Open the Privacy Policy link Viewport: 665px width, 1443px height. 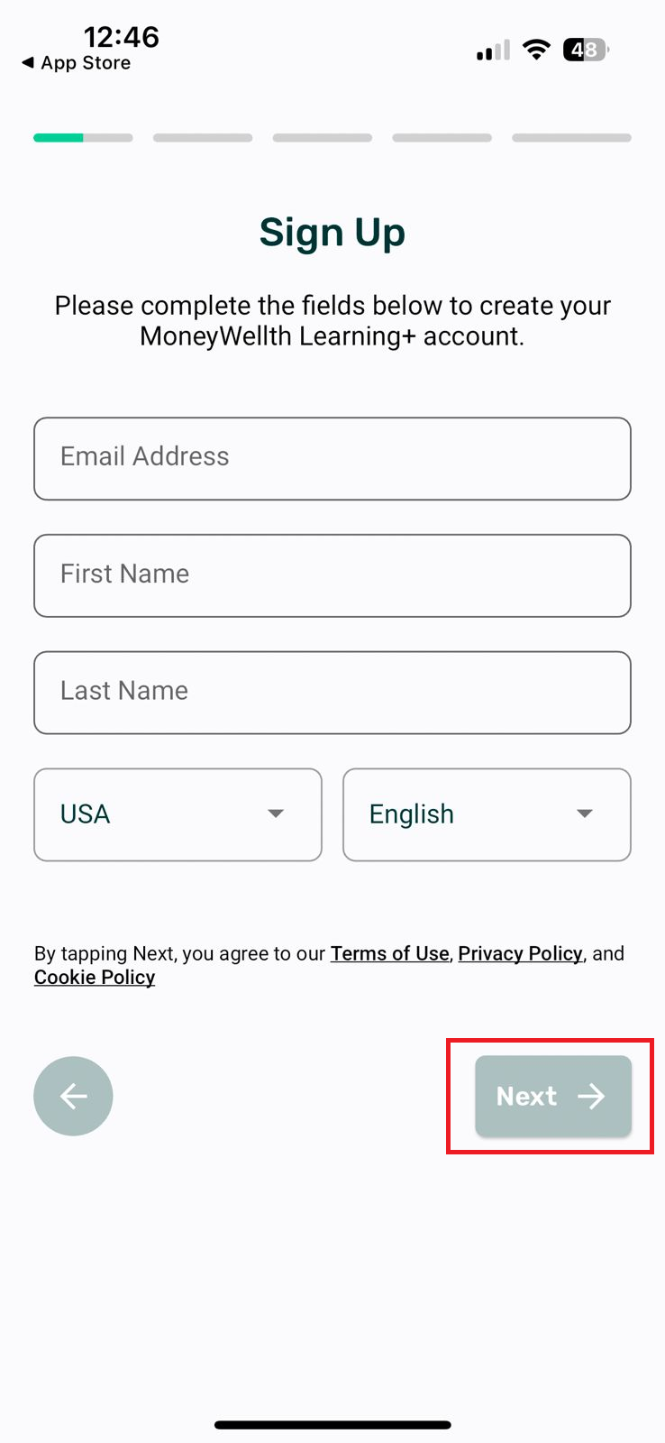coord(520,953)
